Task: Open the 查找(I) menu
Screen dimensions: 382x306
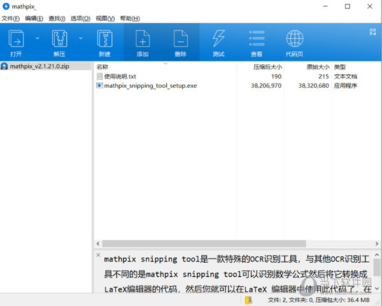Action: click(x=57, y=18)
